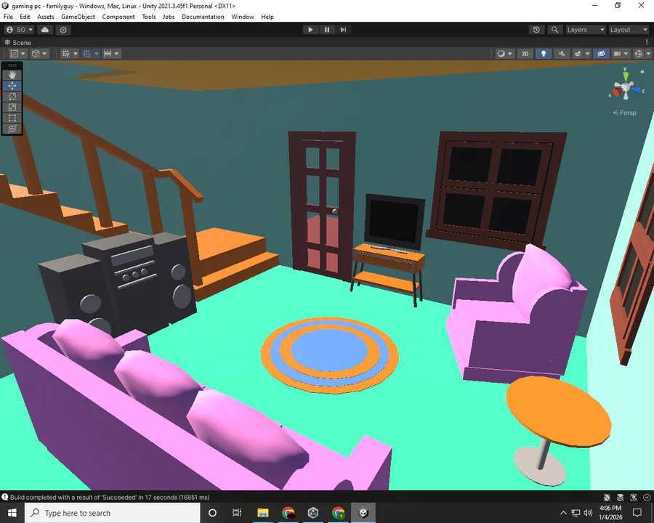Viewport: 654px width, 523px height.
Task: Click the bug debug mode status icon
Action: pos(607,497)
